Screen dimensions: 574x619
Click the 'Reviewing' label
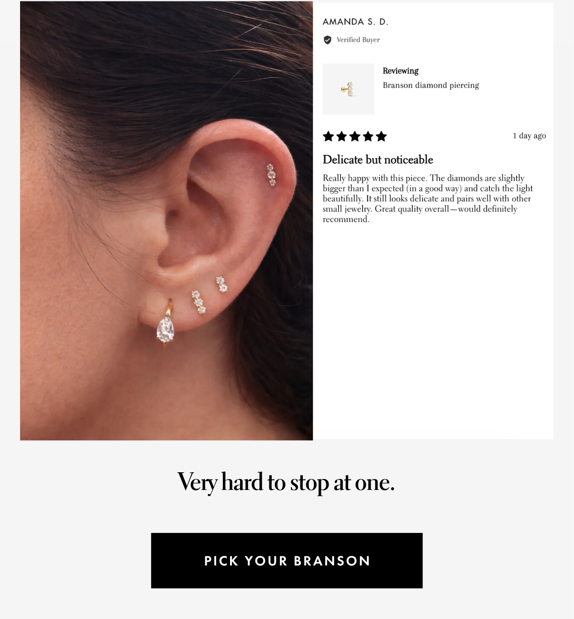coord(401,71)
